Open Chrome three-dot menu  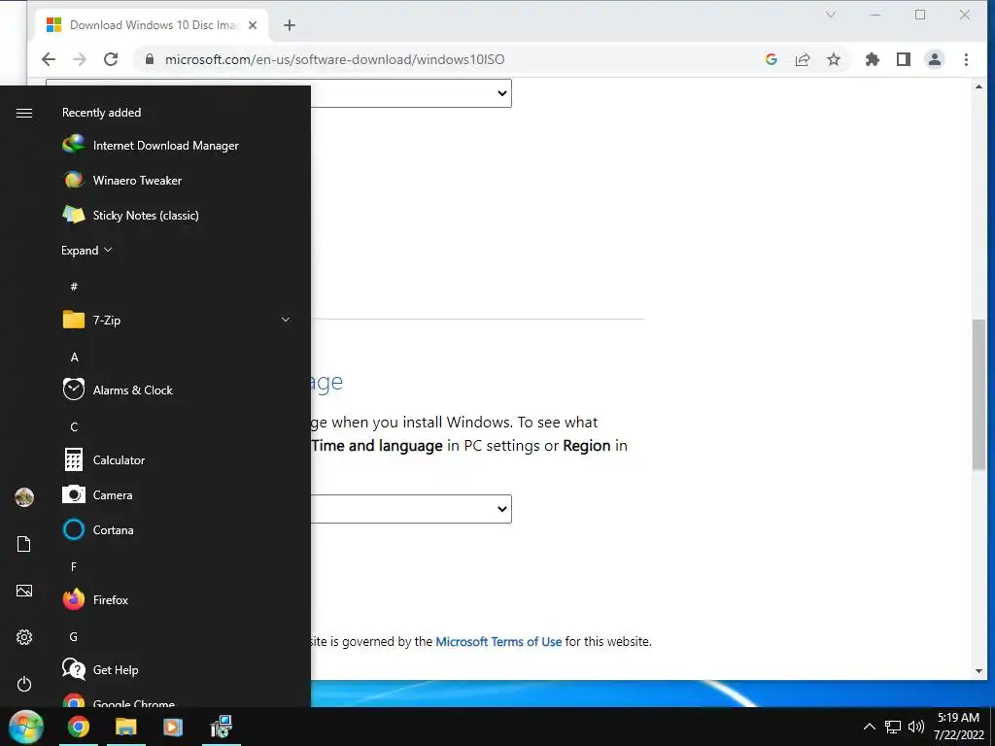tap(966, 59)
